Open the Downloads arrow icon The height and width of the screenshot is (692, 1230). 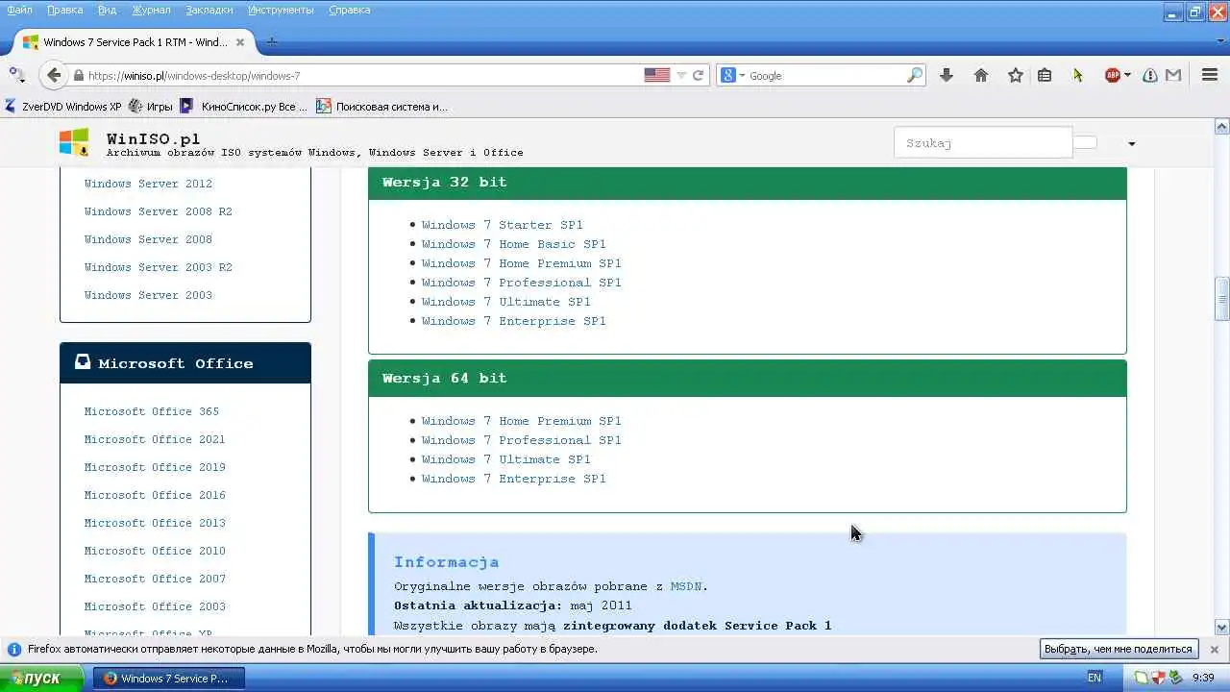click(947, 75)
